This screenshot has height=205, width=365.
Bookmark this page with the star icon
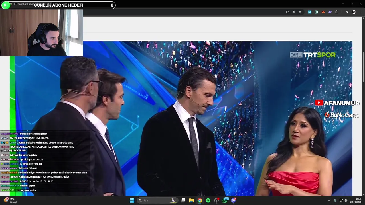click(300, 12)
